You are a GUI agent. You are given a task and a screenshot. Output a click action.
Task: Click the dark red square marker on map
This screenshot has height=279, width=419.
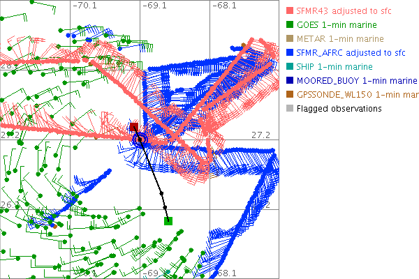[133, 127]
